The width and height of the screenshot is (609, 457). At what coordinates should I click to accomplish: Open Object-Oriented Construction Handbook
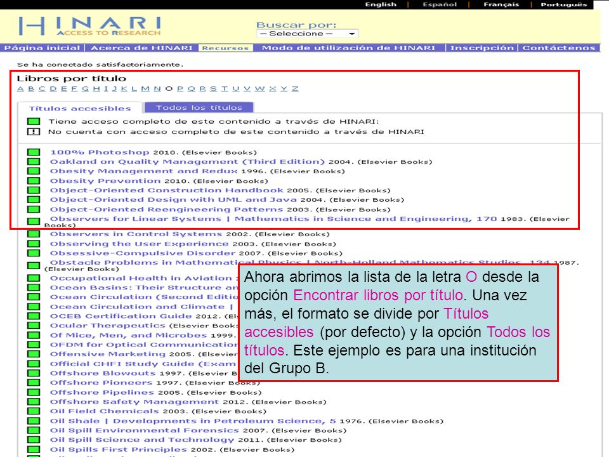(167, 190)
